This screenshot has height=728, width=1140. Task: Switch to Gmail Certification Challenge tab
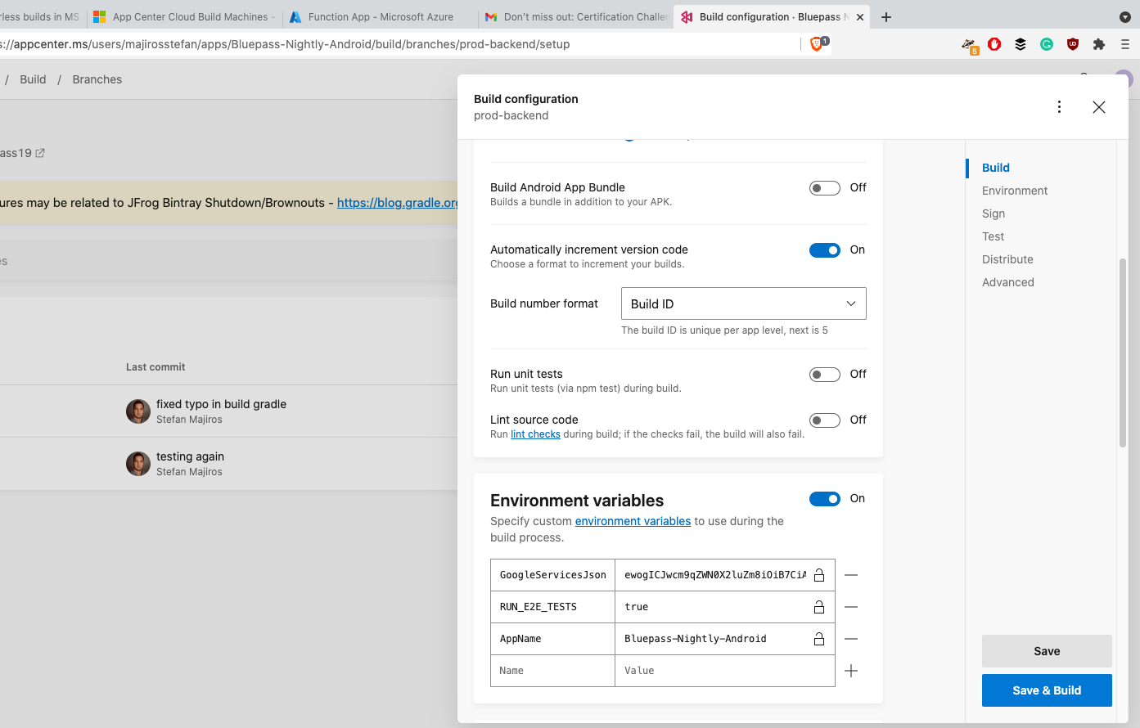pos(576,16)
